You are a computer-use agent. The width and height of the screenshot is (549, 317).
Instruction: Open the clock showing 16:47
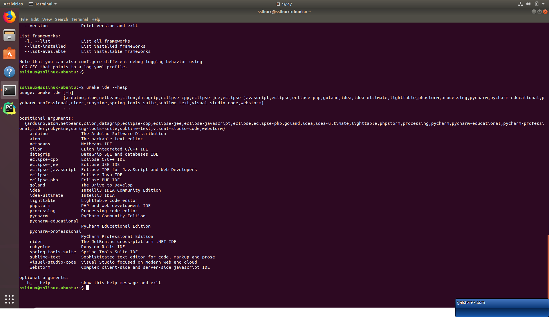(x=284, y=4)
